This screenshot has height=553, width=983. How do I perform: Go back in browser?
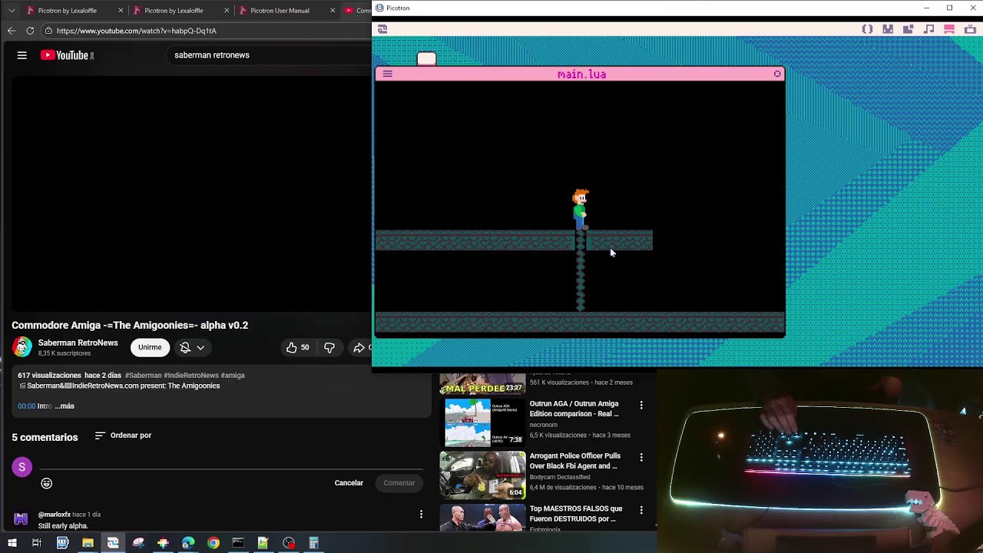tap(12, 31)
